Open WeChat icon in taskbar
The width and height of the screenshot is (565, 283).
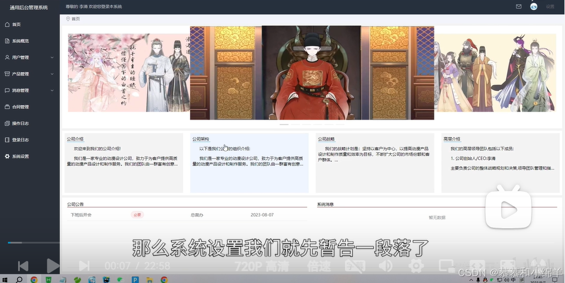coord(120,280)
